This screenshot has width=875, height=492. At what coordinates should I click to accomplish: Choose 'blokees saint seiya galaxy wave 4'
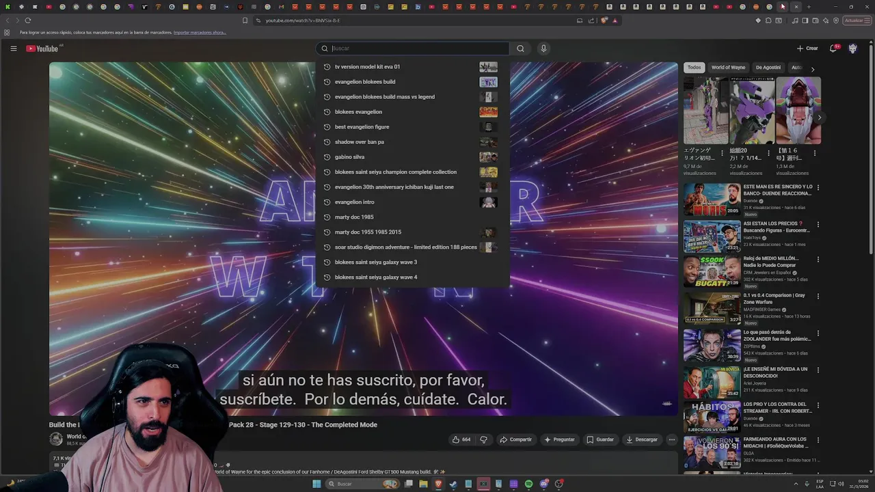[413, 277]
